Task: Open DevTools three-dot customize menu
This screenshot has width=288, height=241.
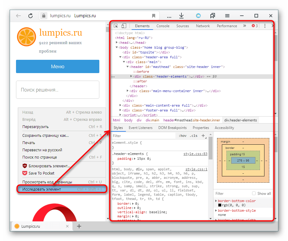Action: pos(265,26)
